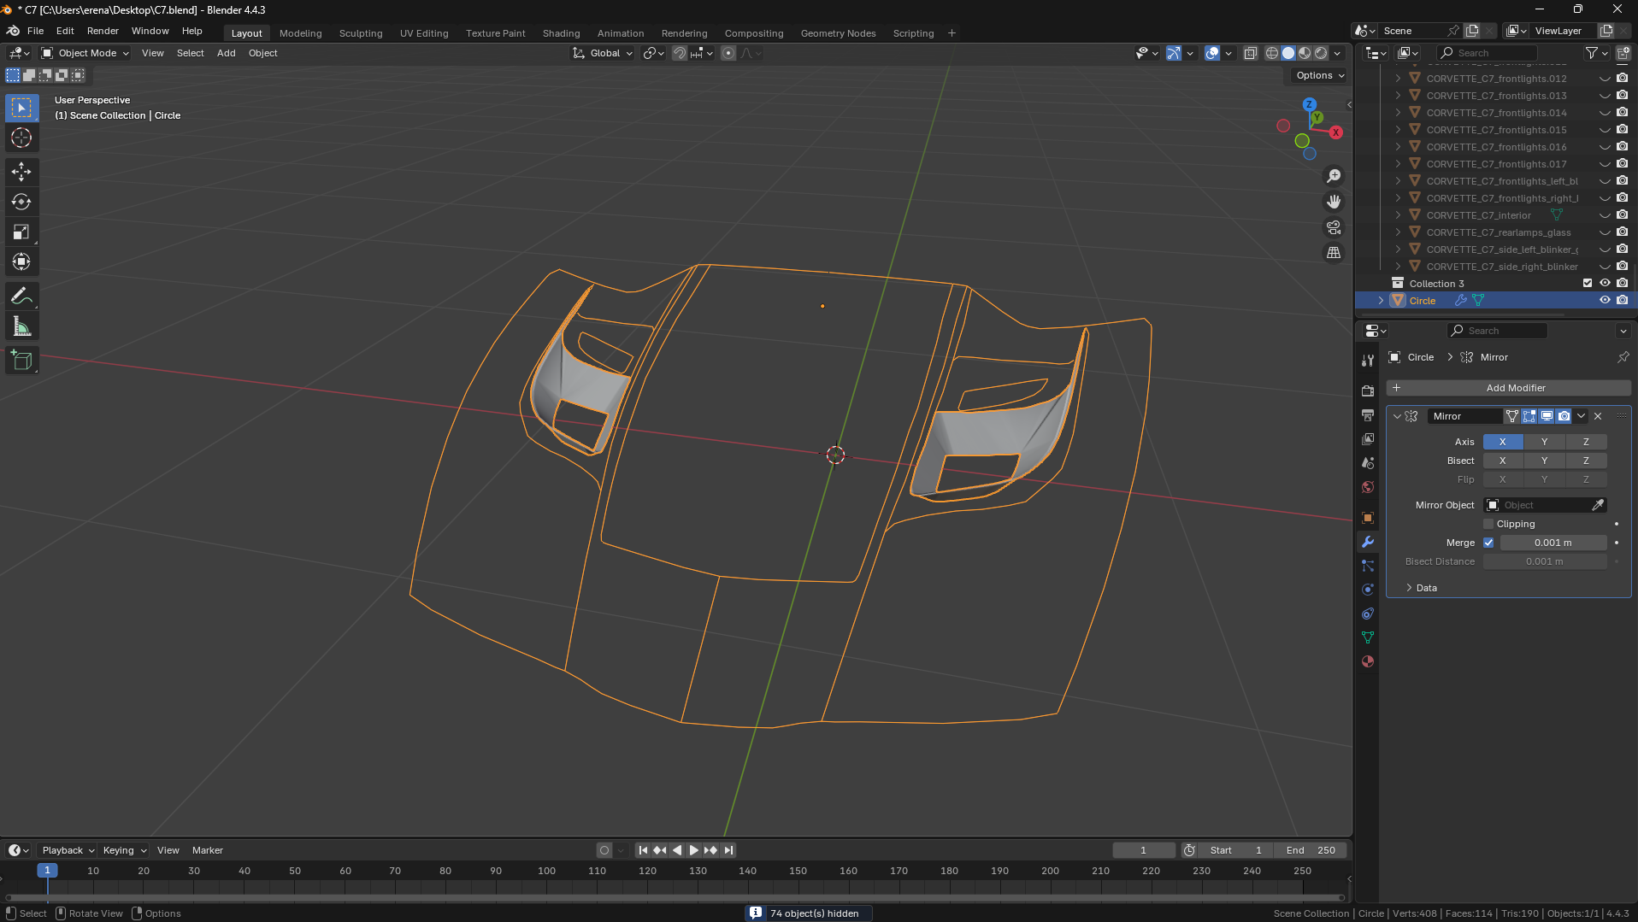
Task: Select the Measure ruler tool
Action: [x=21, y=327]
